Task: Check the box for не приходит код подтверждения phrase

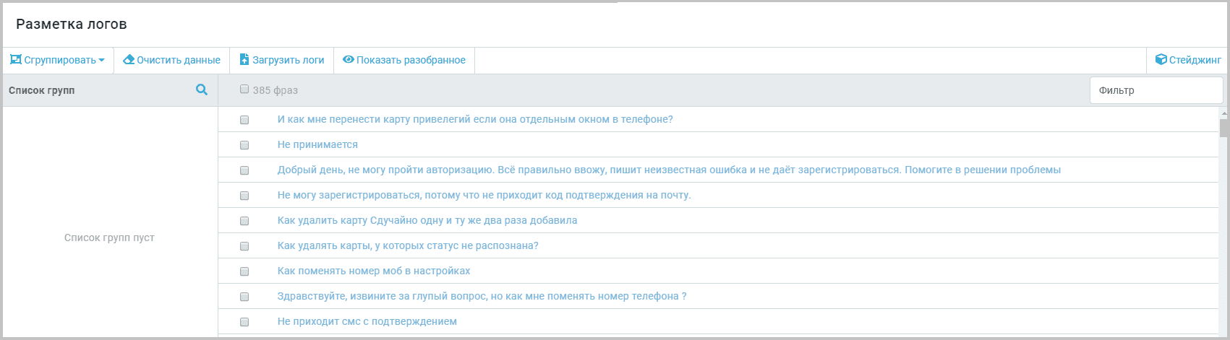Action: (244, 196)
